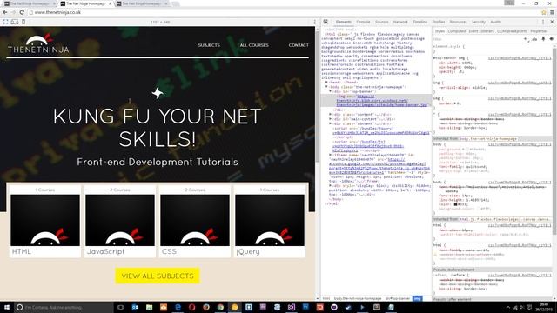Open the JavaScript course card

[120, 221]
